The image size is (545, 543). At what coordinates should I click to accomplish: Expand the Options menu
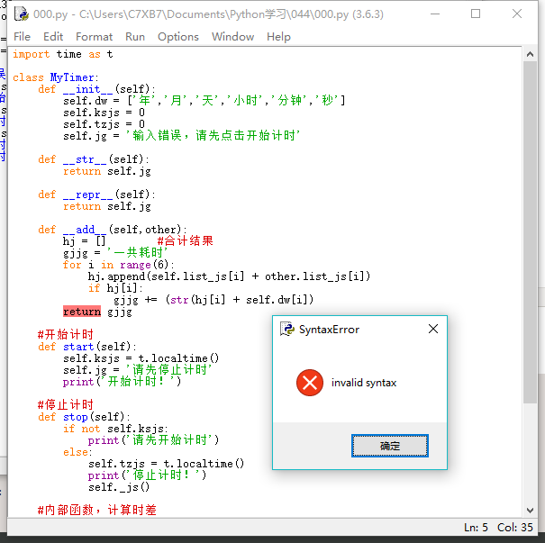(178, 37)
